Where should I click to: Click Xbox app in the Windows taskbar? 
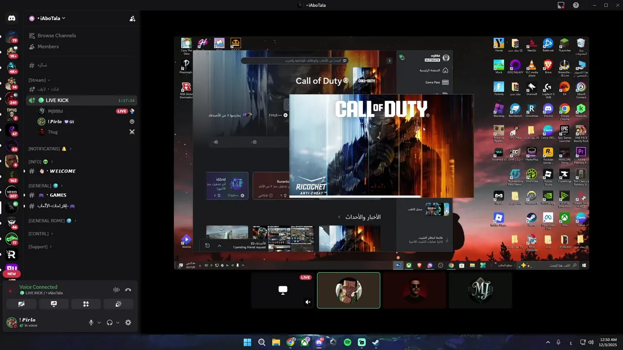click(305, 342)
